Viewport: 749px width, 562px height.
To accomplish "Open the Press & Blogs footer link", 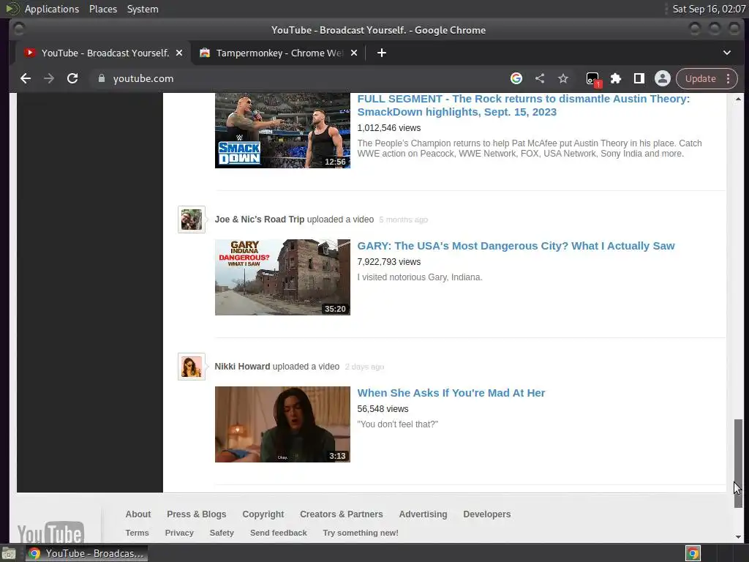I will (196, 514).
